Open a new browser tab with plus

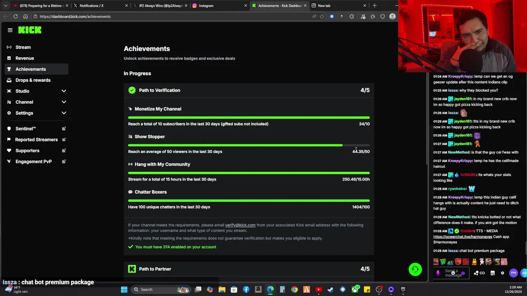click(x=374, y=6)
